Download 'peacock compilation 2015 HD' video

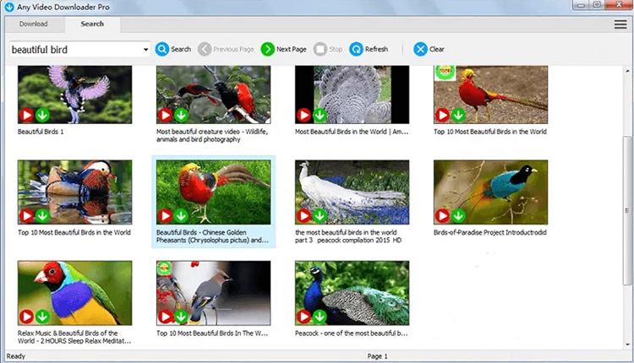[320, 215]
